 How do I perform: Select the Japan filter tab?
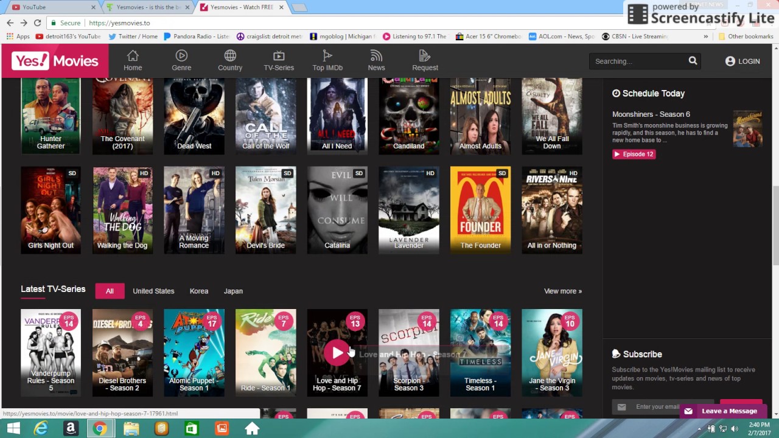pos(233,291)
